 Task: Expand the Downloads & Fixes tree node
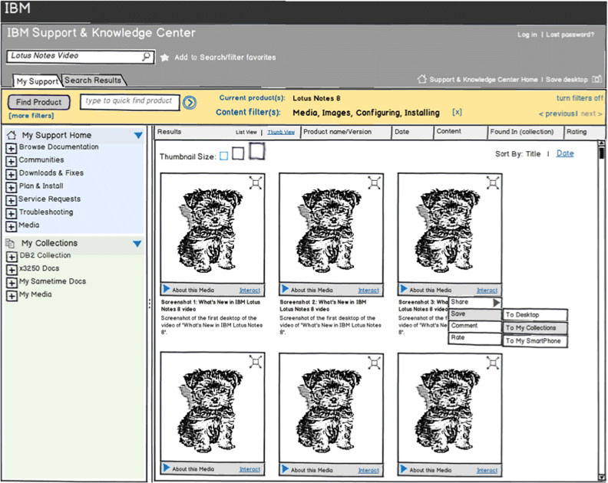pos(12,174)
